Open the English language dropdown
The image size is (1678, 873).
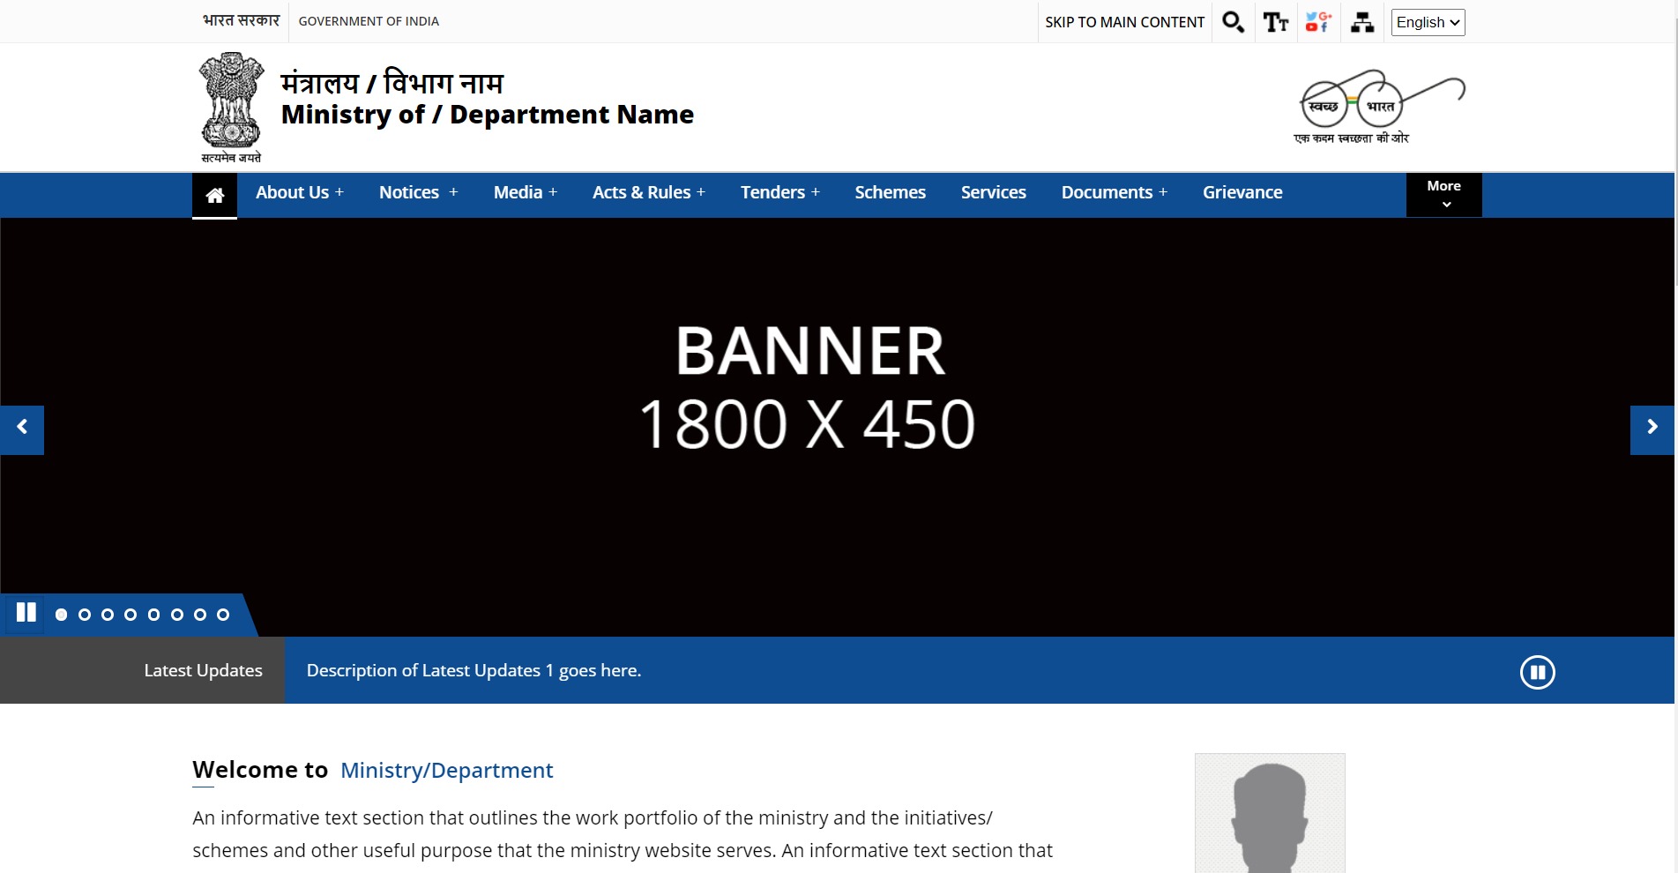[1428, 22]
